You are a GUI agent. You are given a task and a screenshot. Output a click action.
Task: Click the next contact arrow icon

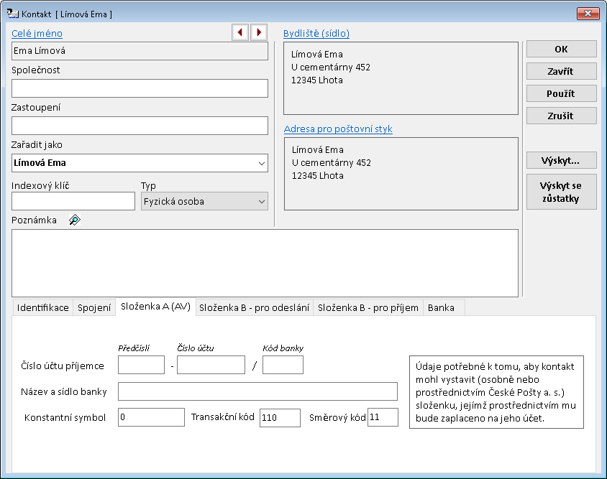click(x=258, y=32)
